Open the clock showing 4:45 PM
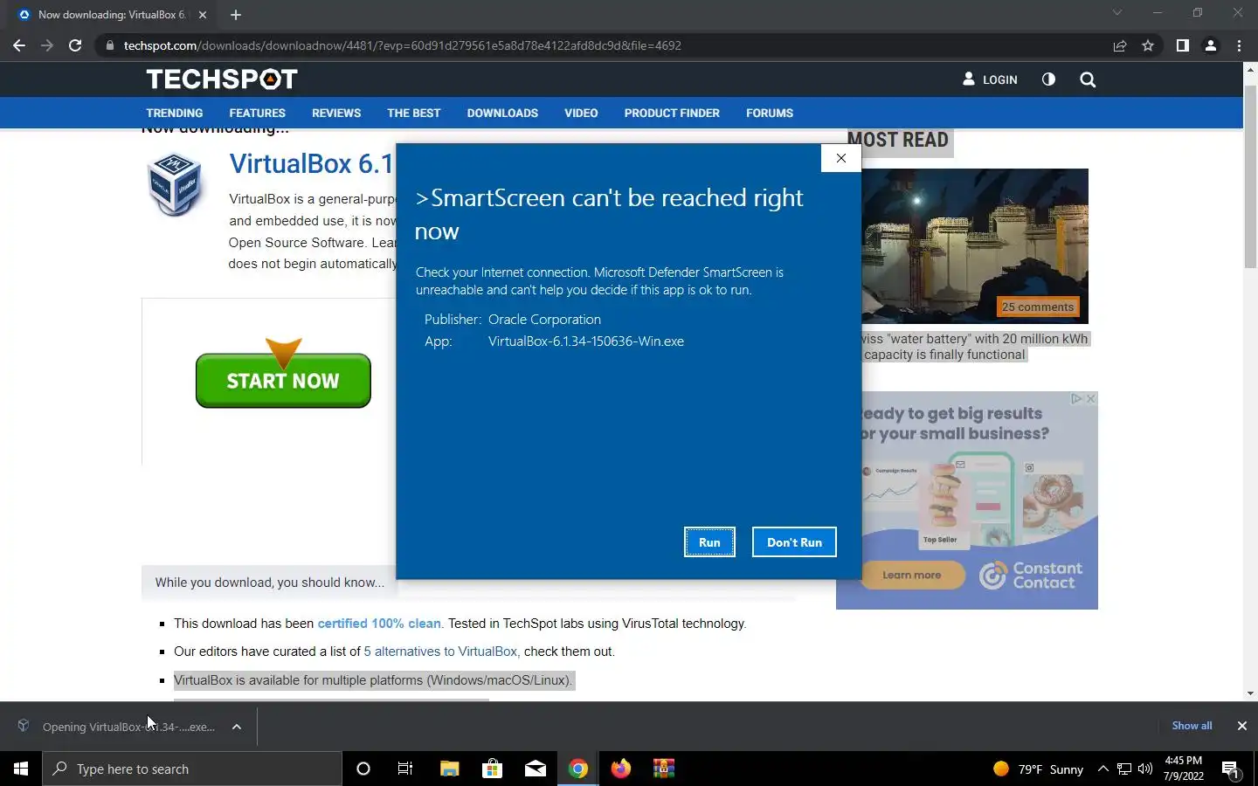This screenshot has height=786, width=1258. (1184, 769)
